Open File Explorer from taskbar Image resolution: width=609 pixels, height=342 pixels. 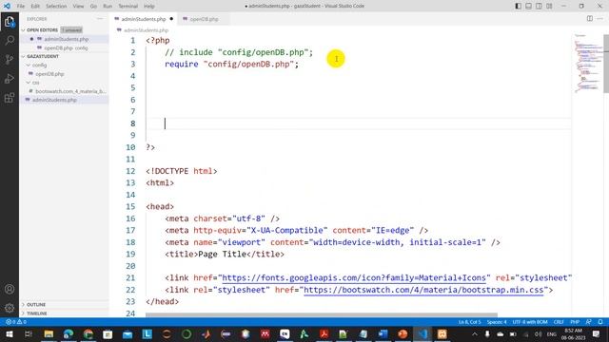point(49,333)
